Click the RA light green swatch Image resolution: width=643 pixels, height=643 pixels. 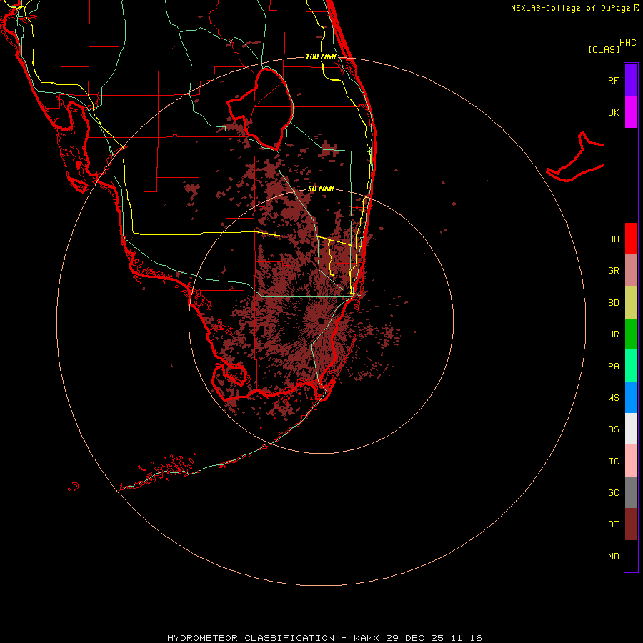coord(631,366)
